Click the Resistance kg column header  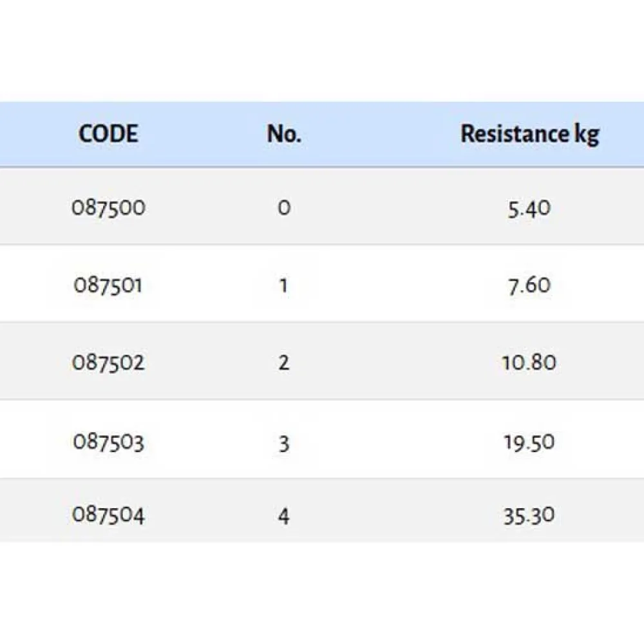point(529,134)
